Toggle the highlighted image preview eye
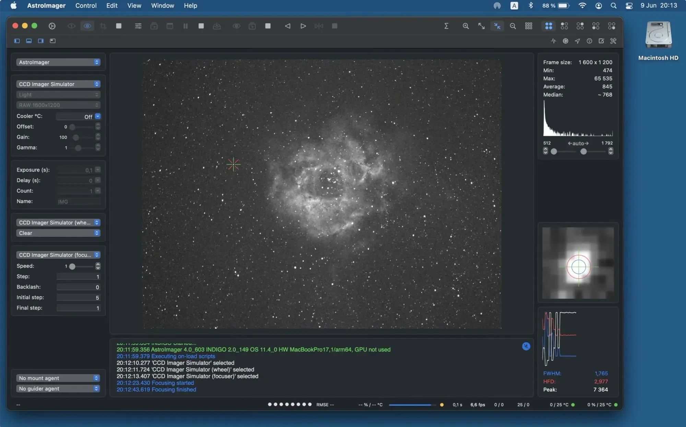This screenshot has height=427, width=686. point(87,26)
